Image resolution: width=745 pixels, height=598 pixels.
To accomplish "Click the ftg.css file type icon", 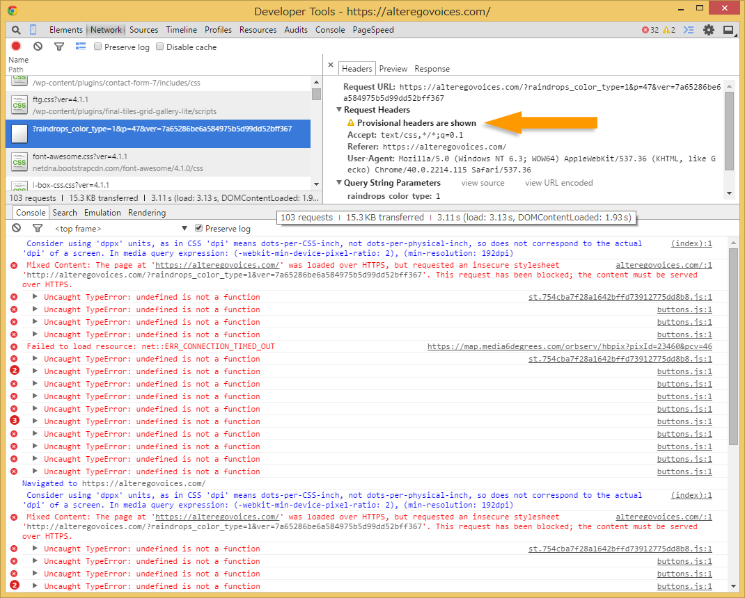I will point(19,106).
